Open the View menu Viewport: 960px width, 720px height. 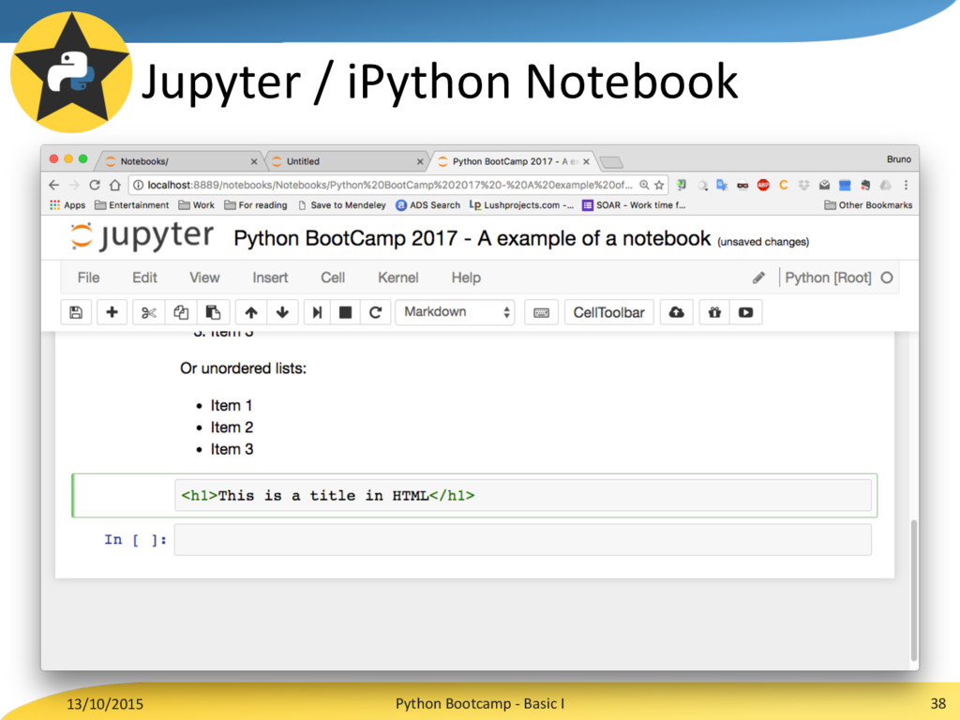(x=204, y=277)
